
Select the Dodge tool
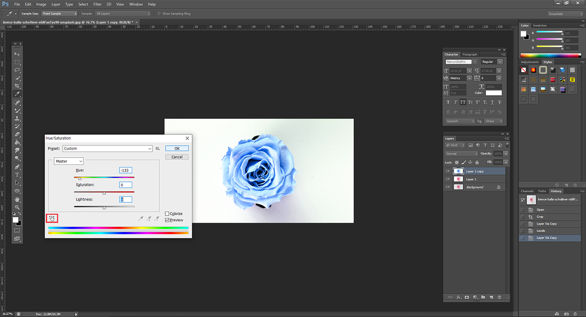pos(17,158)
